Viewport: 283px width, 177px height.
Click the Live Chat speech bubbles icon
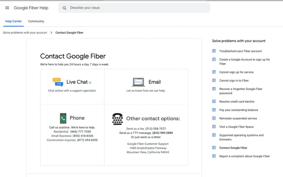tap(58, 82)
